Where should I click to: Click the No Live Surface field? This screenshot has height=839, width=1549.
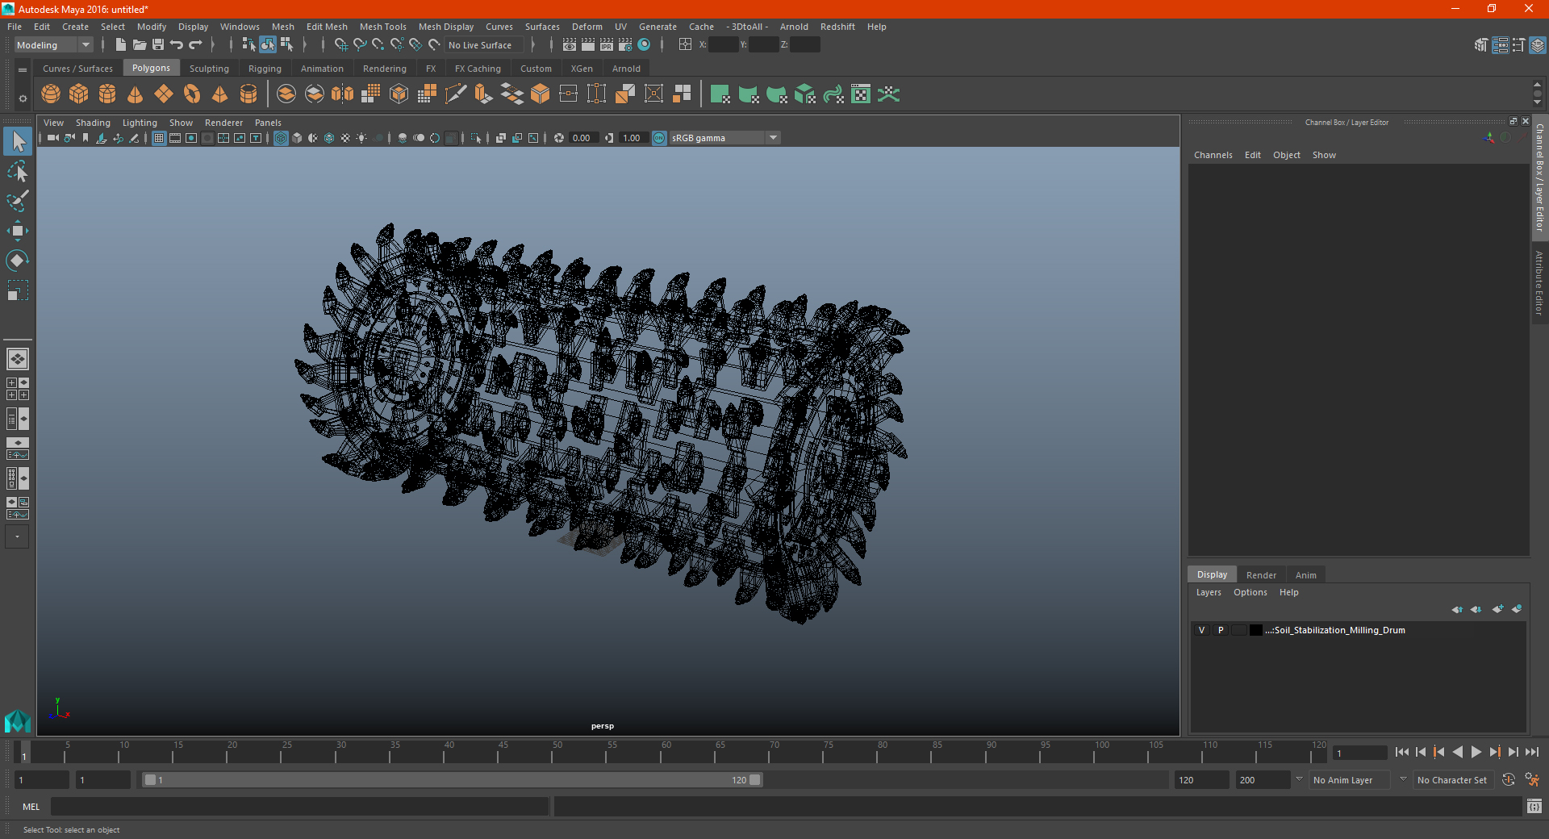pos(485,45)
